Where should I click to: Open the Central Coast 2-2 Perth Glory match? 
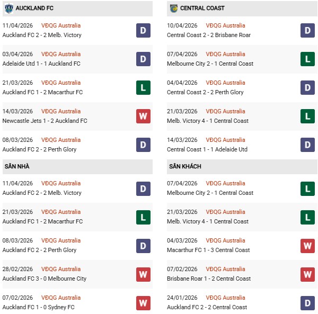pos(205,92)
